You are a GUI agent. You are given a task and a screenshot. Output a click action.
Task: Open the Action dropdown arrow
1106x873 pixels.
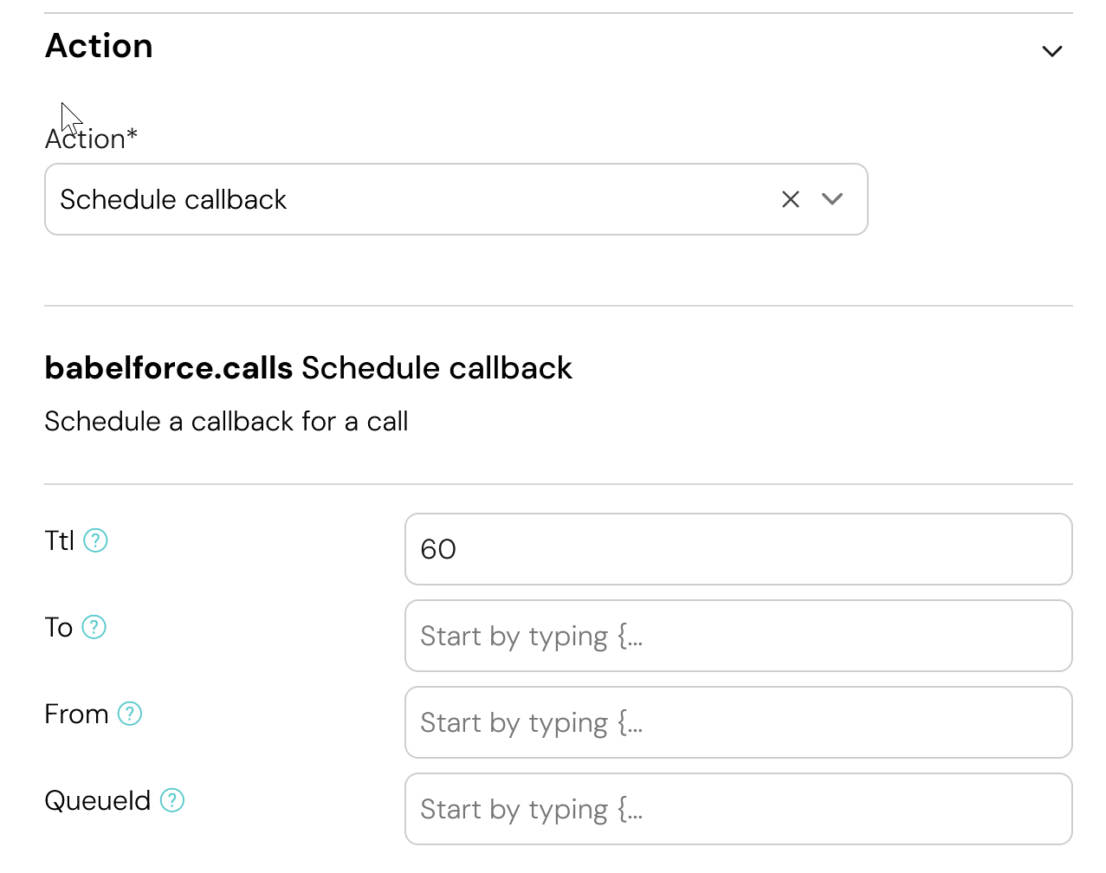coord(832,199)
